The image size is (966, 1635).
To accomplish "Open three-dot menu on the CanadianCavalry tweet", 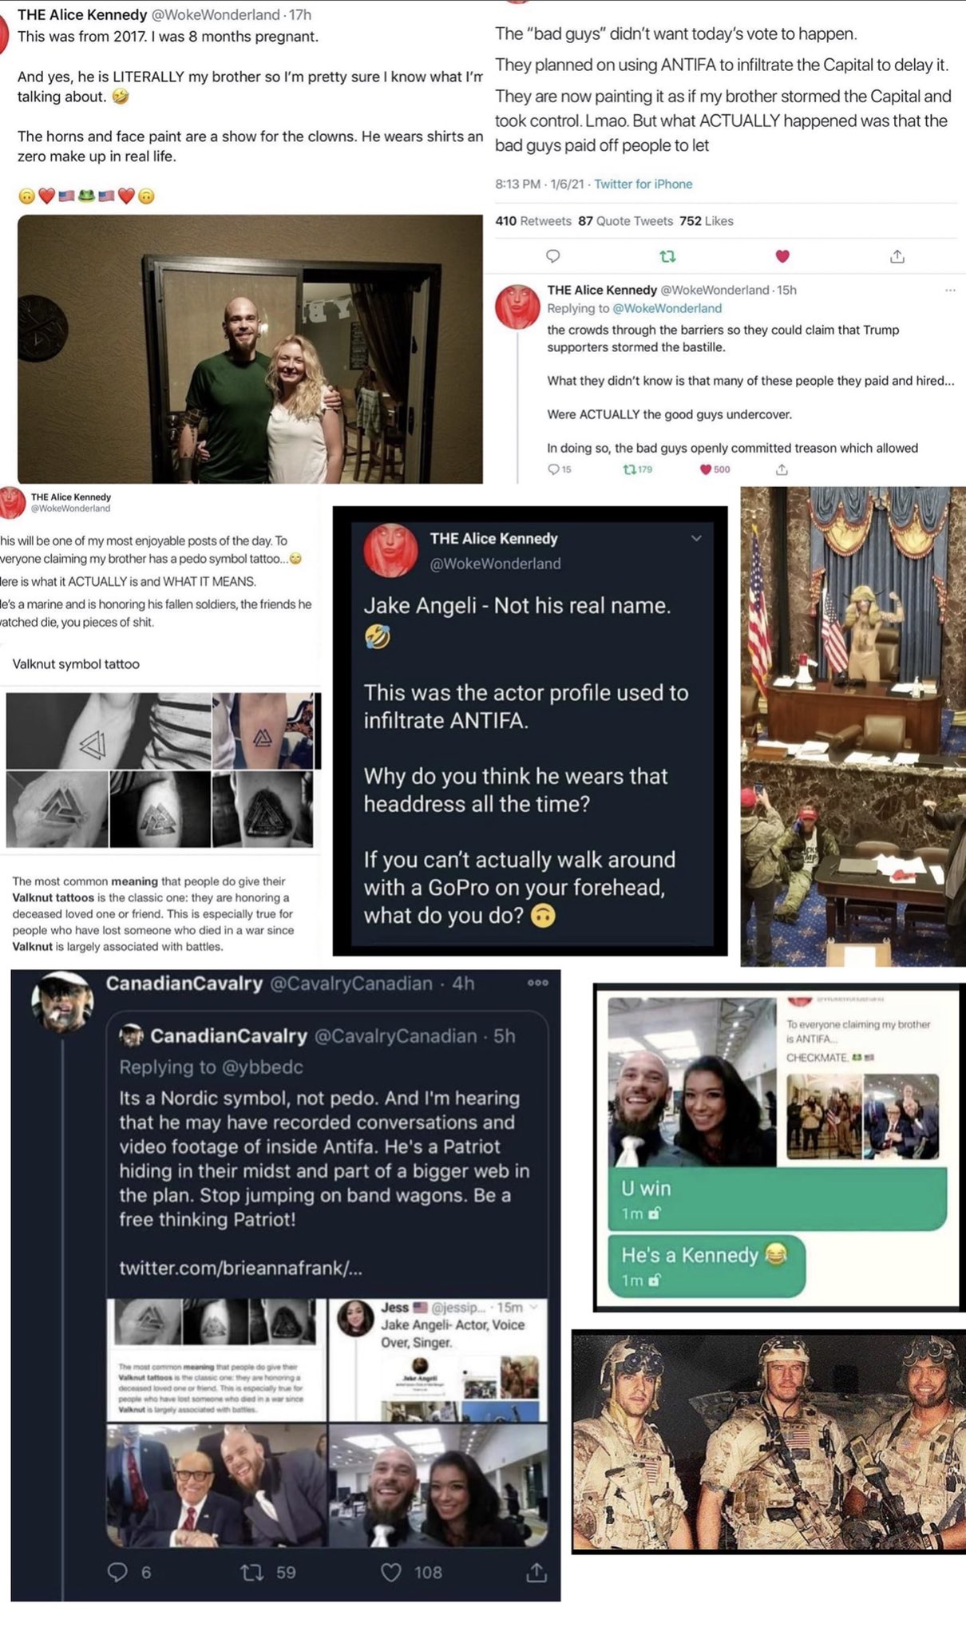I will (538, 983).
